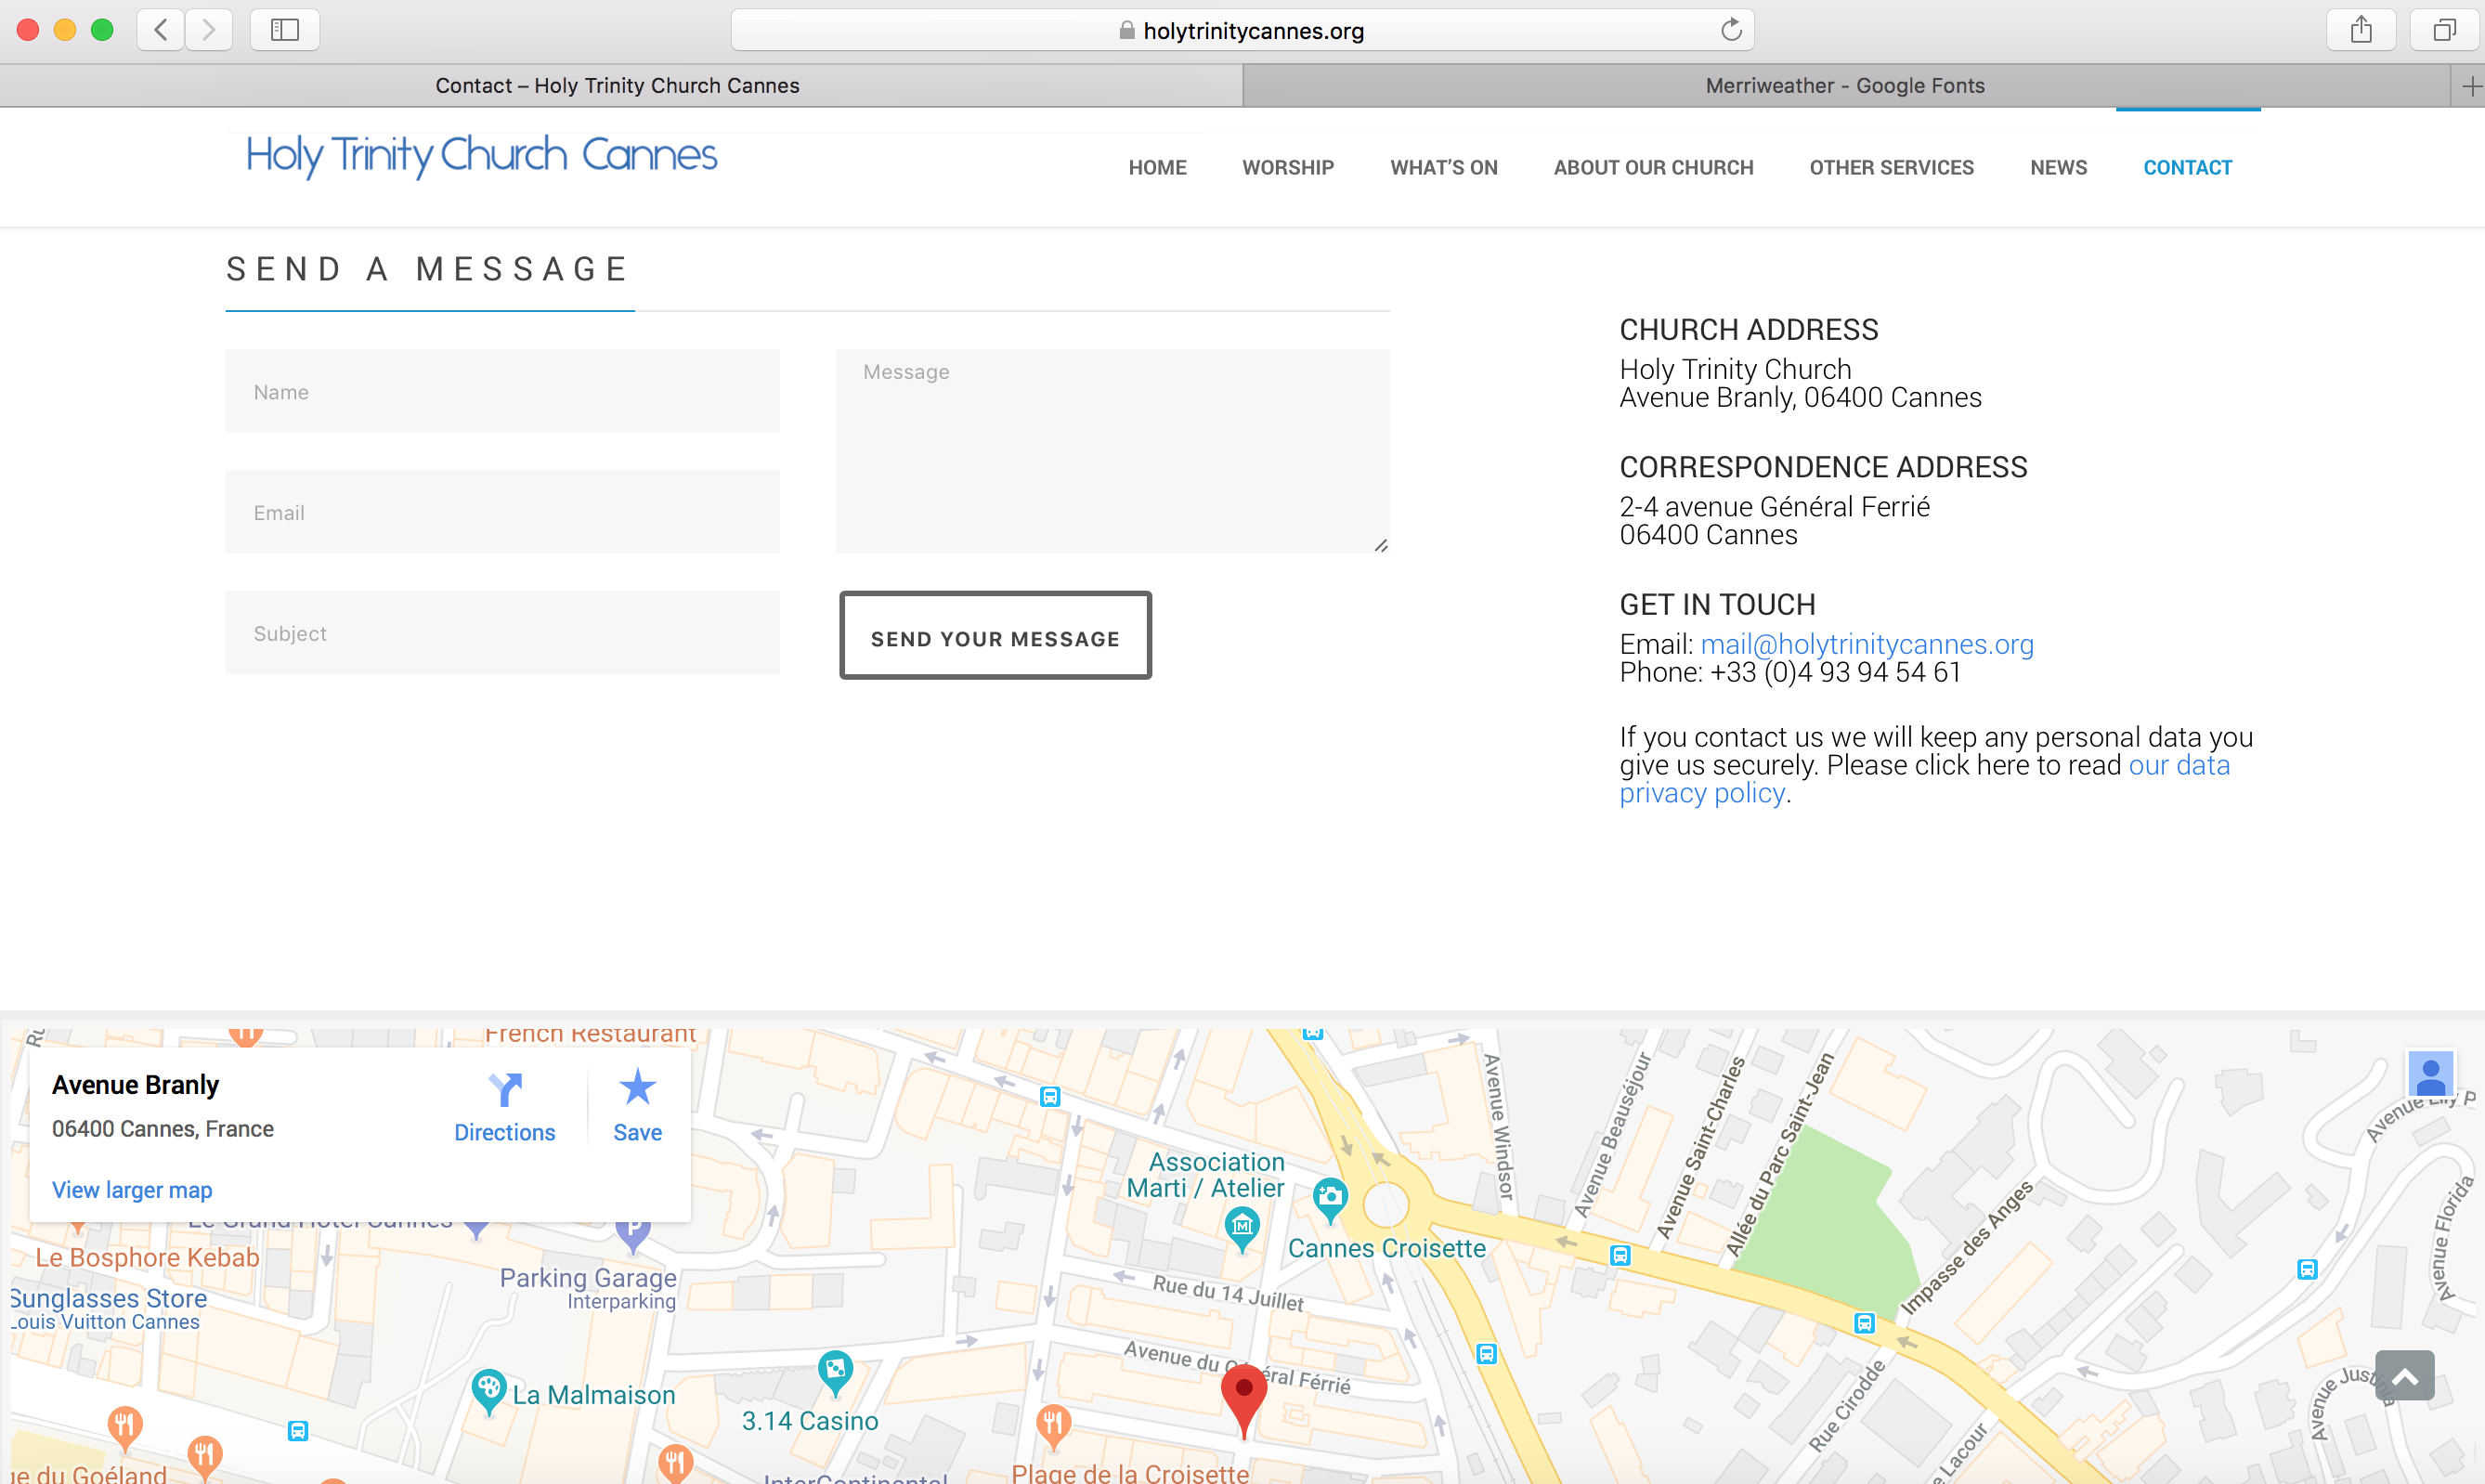2485x1484 pixels.
Task: Click the scroll-to-top chevron arrow
Action: (x=2404, y=1376)
